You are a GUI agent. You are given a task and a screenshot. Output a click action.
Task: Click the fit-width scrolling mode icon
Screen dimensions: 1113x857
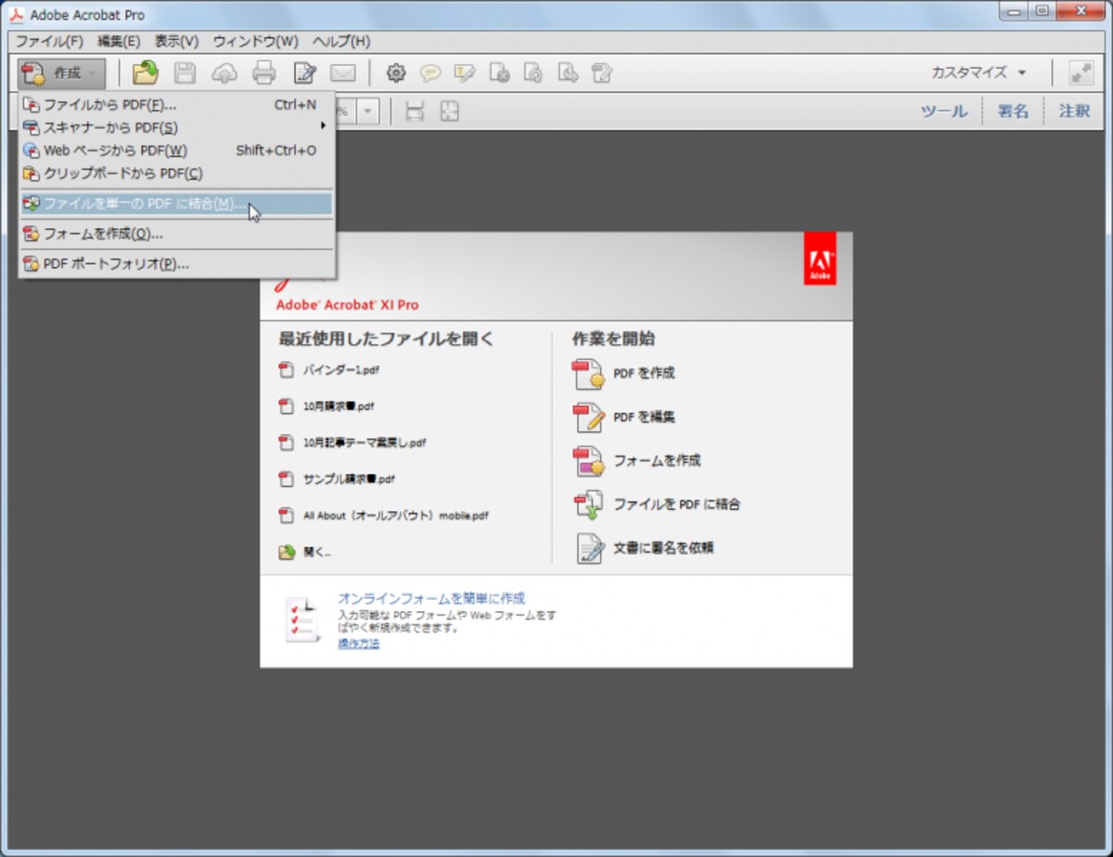pyautogui.click(x=415, y=111)
